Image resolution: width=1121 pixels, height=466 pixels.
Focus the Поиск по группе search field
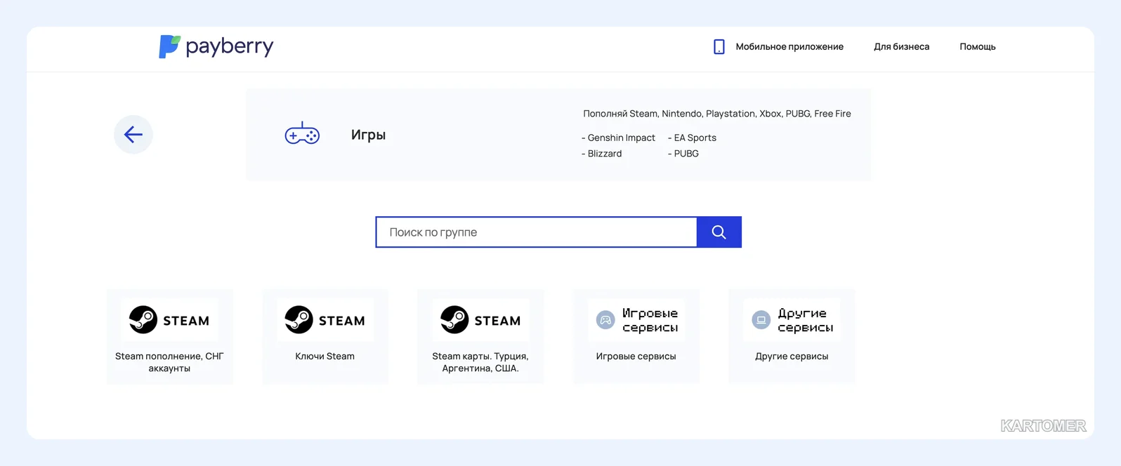click(537, 232)
